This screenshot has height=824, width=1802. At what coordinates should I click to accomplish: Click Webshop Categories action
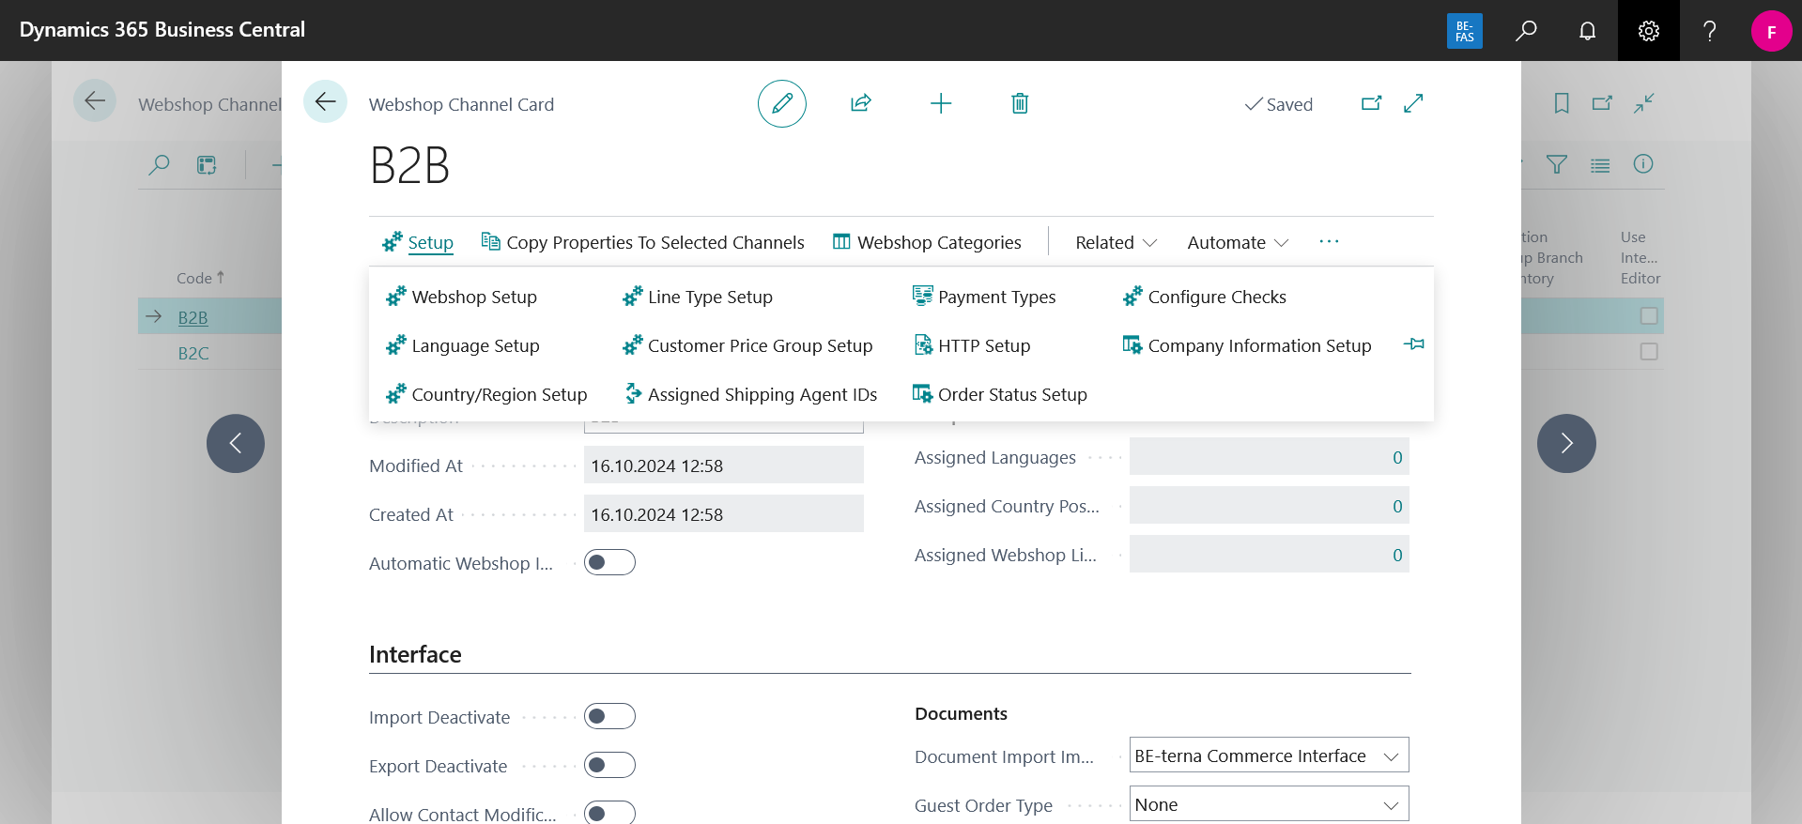[927, 242]
